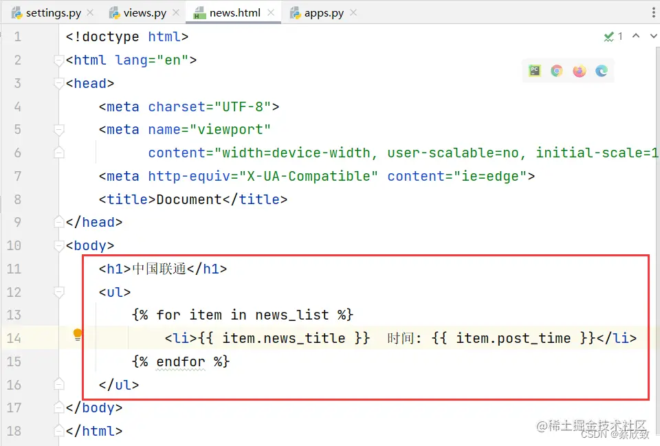Click the "X-UA-Compatible" attribute value

tap(309, 177)
